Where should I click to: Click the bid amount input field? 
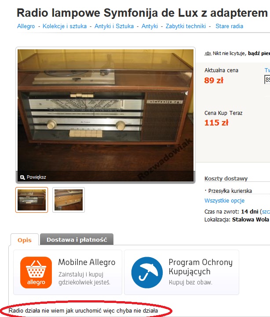[267, 79]
